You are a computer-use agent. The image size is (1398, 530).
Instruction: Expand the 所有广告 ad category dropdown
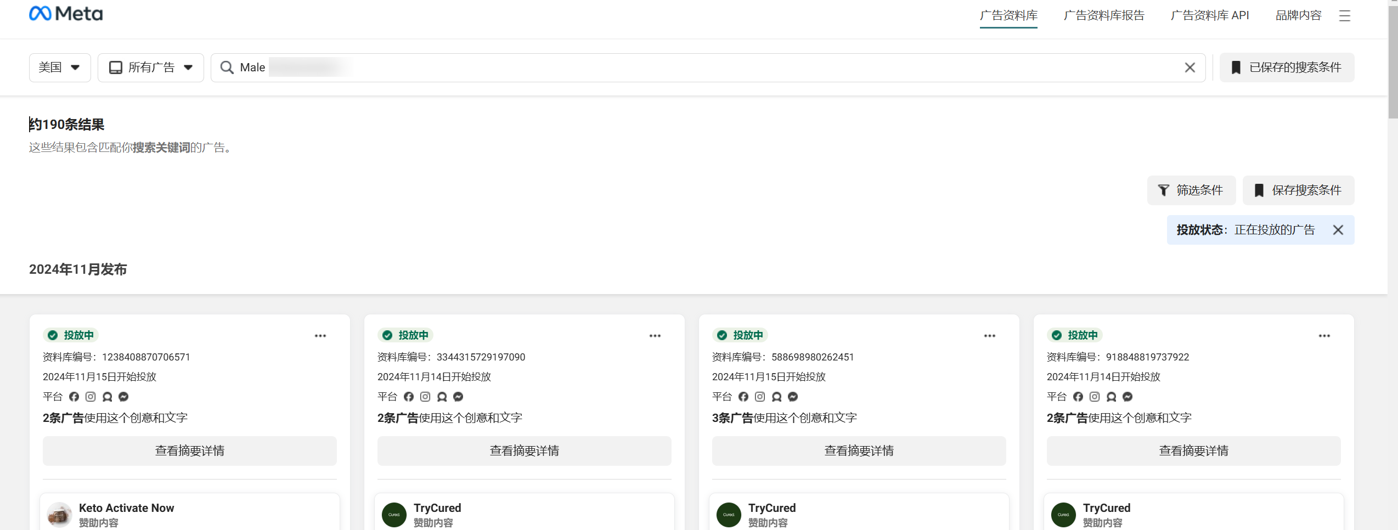[151, 67]
